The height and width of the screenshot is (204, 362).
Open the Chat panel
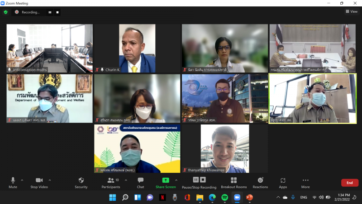pos(140,183)
